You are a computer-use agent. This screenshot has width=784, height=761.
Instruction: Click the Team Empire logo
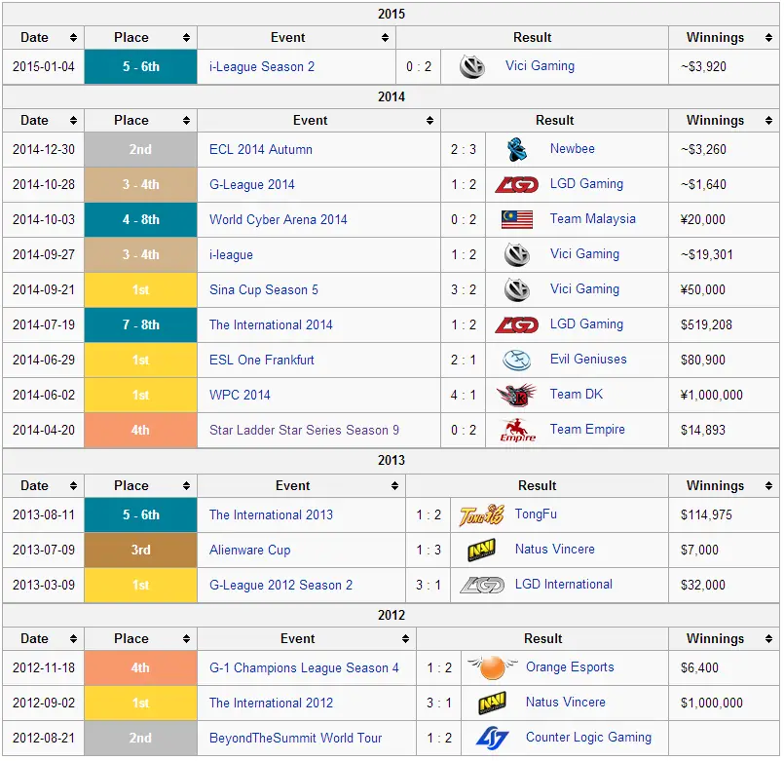click(x=517, y=431)
